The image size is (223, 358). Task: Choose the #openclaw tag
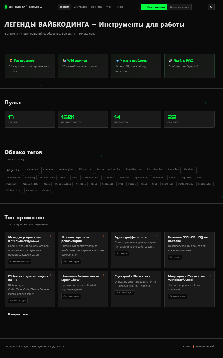pyautogui.click(x=173, y=170)
